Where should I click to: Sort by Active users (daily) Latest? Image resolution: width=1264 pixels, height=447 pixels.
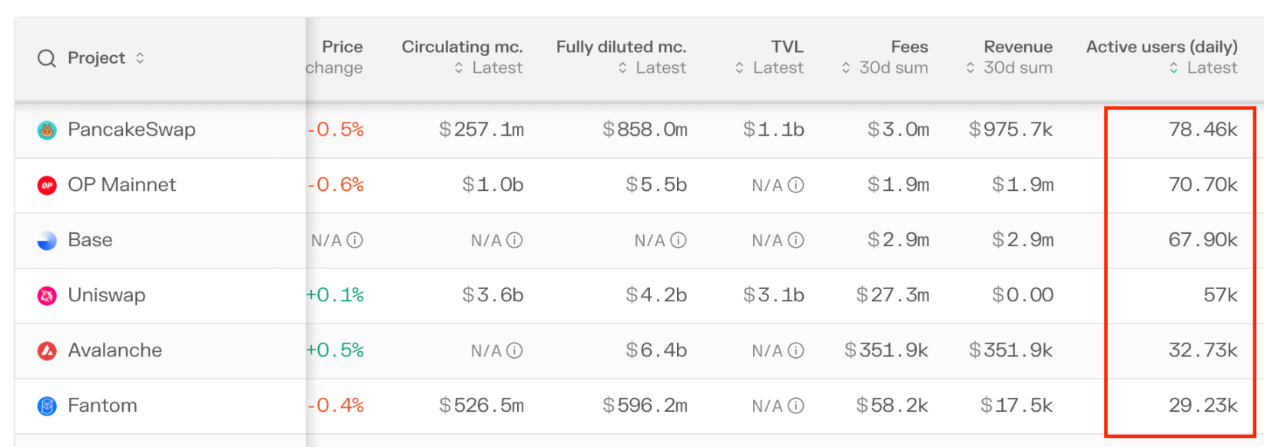pyautogui.click(x=1173, y=68)
